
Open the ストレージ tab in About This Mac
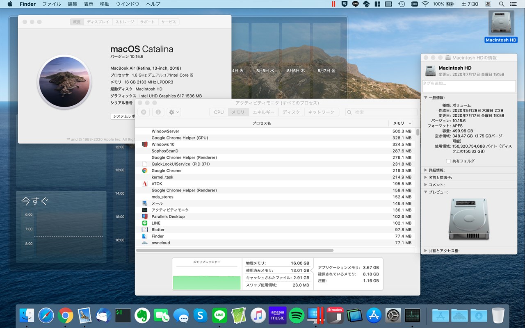[x=125, y=22]
